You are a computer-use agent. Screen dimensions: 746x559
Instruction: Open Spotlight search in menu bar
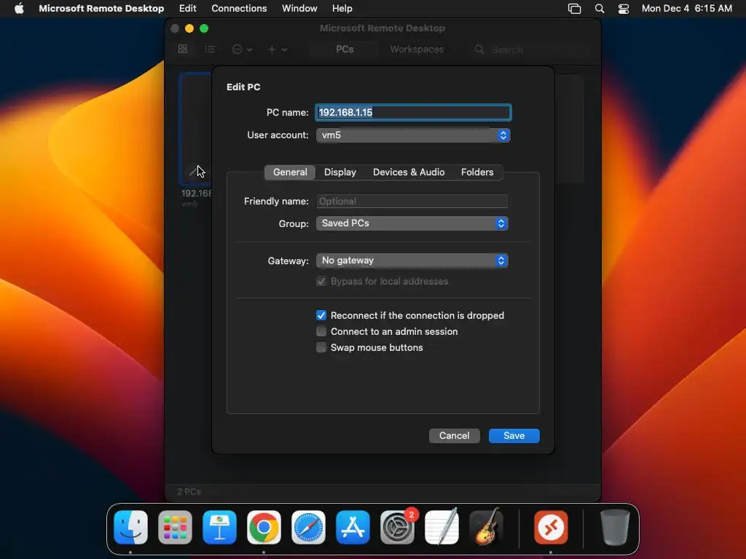600,9
